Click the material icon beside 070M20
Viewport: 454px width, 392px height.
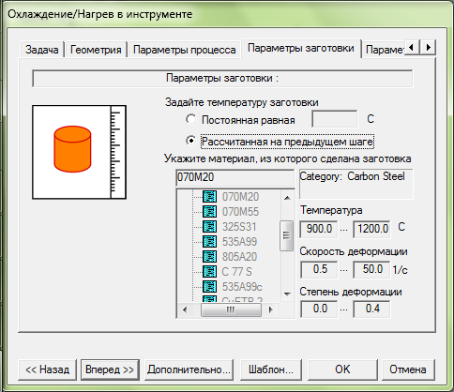point(209,197)
